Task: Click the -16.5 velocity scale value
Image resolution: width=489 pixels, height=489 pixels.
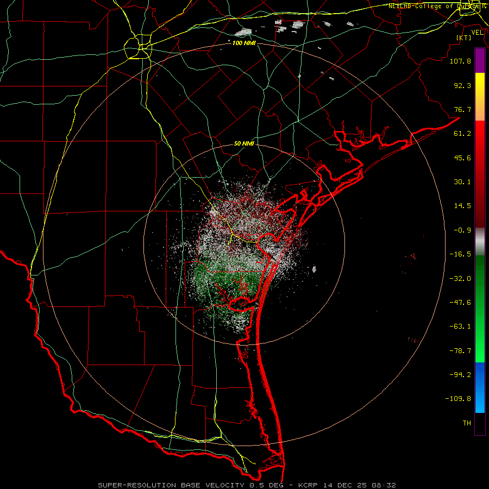Action: (x=460, y=254)
